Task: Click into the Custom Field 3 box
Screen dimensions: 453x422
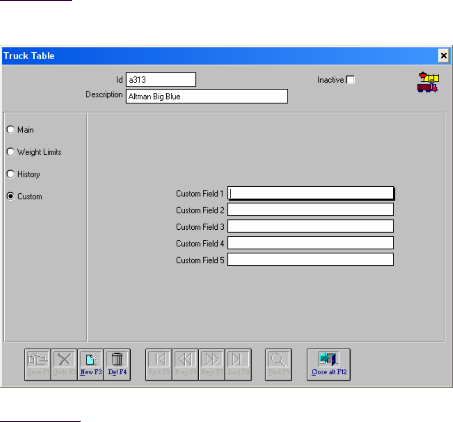Action: click(x=311, y=226)
